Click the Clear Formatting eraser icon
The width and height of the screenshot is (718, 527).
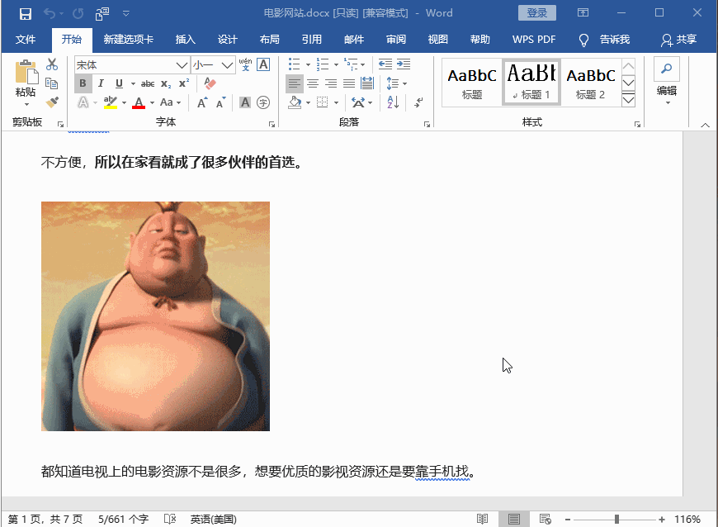click(210, 83)
